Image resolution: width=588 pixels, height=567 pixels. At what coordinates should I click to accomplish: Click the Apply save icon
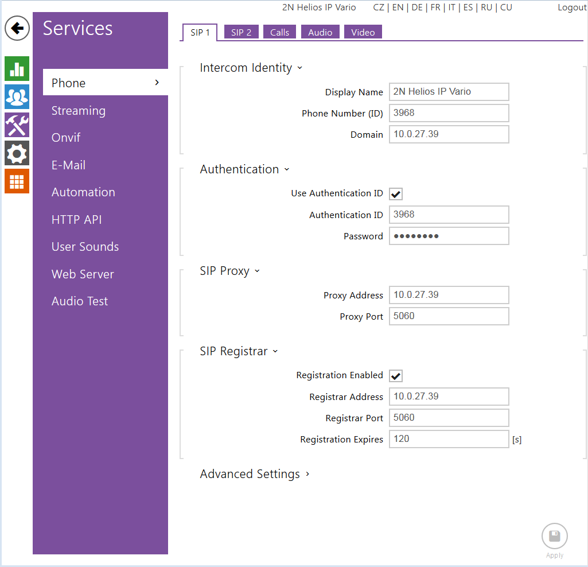[554, 537]
